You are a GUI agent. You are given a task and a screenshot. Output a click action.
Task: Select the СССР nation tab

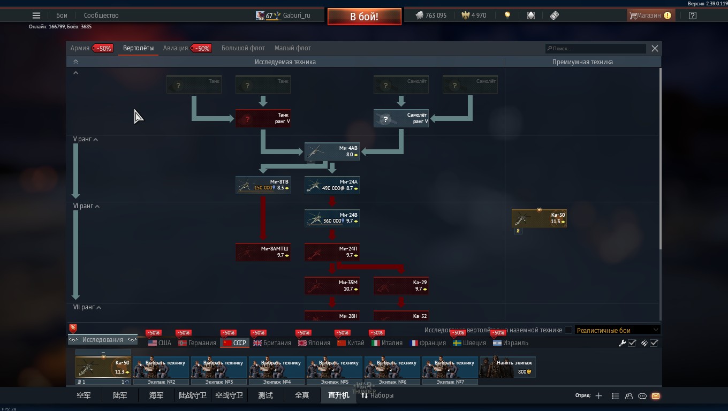click(235, 343)
